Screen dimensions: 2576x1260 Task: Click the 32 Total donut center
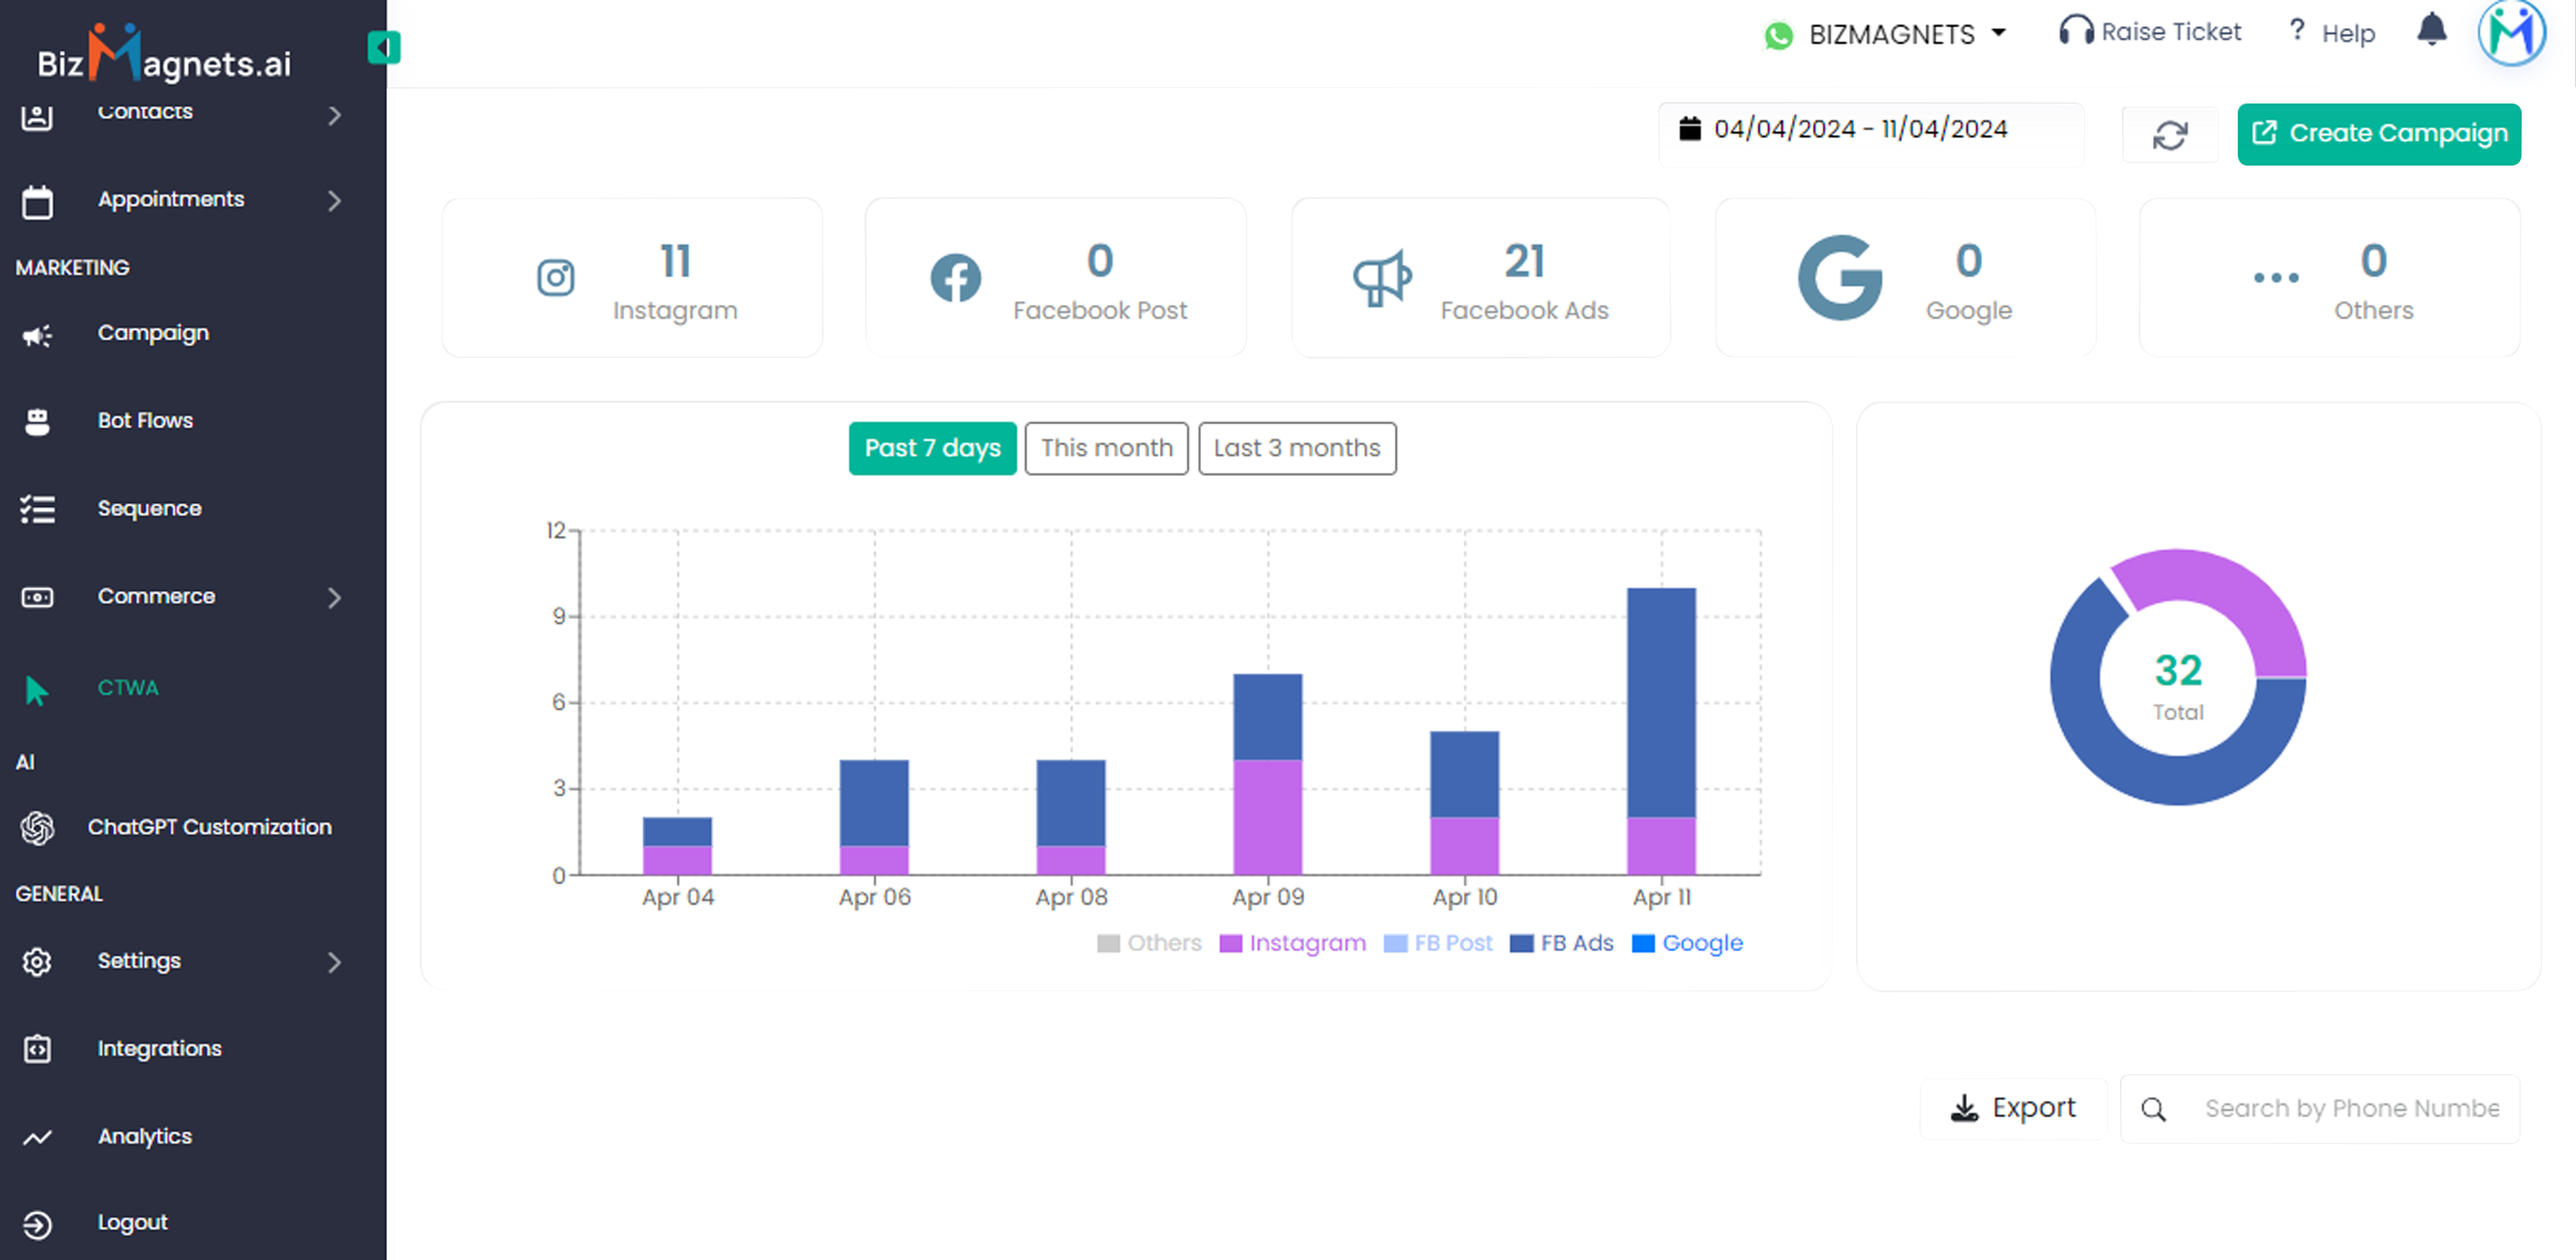[2178, 685]
